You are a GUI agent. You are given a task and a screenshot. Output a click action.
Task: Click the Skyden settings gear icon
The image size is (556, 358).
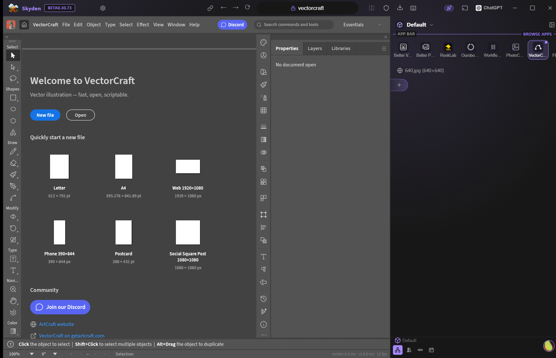click(x=103, y=8)
